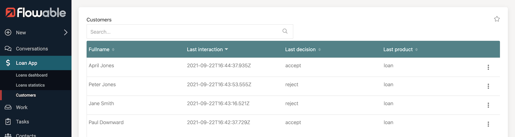515x137 pixels.
Task: Open row actions menu for April Jones
Action: click(488, 67)
